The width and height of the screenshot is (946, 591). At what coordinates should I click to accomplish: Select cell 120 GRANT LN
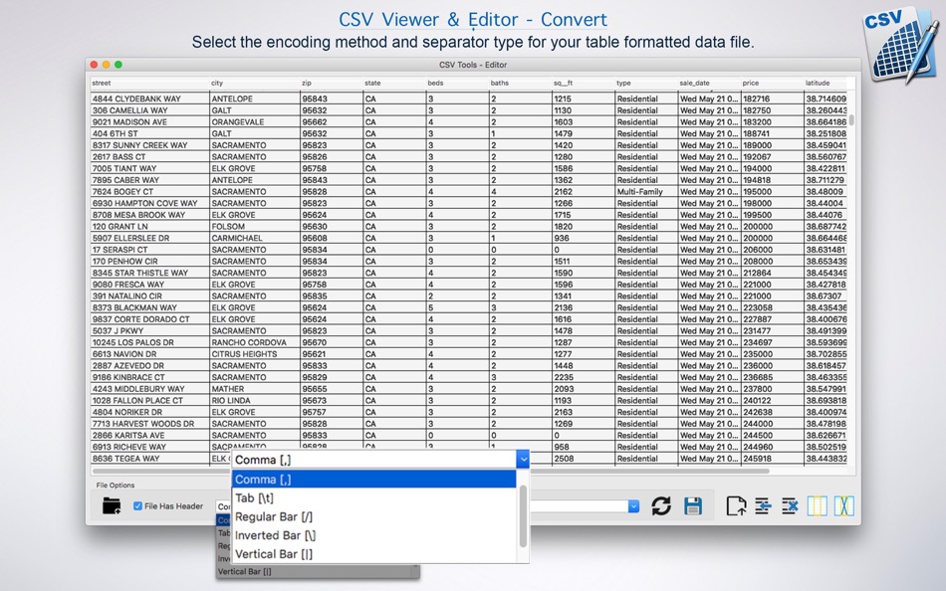pyautogui.click(x=149, y=227)
